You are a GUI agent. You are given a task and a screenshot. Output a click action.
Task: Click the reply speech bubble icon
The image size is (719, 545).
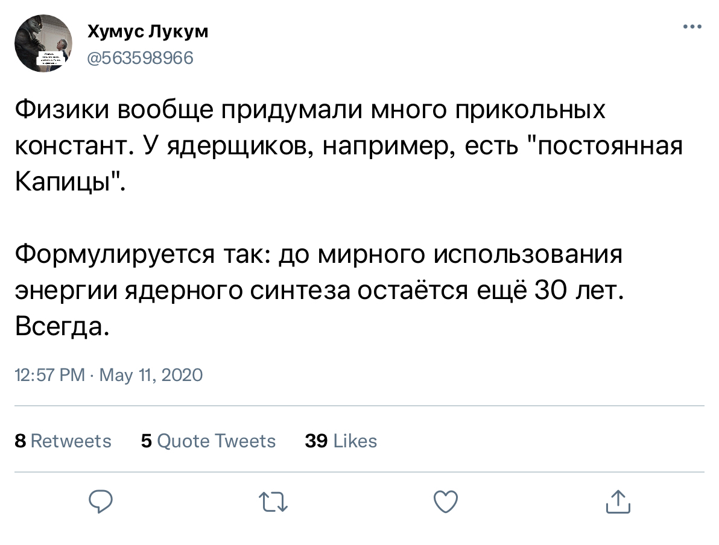tap(102, 502)
